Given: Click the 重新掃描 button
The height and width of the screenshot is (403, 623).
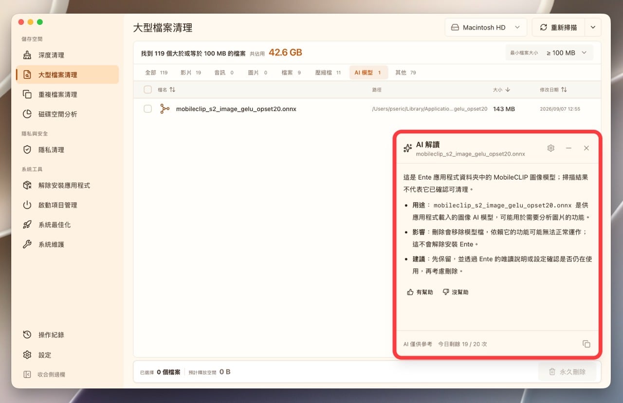Looking at the screenshot, I should tap(558, 27).
